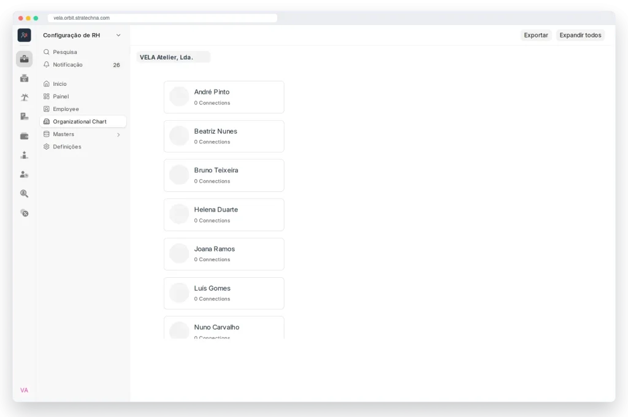Select the Bruno Teixeira card
Screen dimensions: 628x417
click(x=224, y=175)
